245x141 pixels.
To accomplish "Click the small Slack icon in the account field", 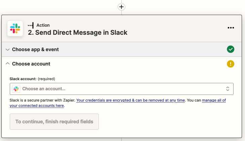I will pyautogui.click(x=16, y=89).
